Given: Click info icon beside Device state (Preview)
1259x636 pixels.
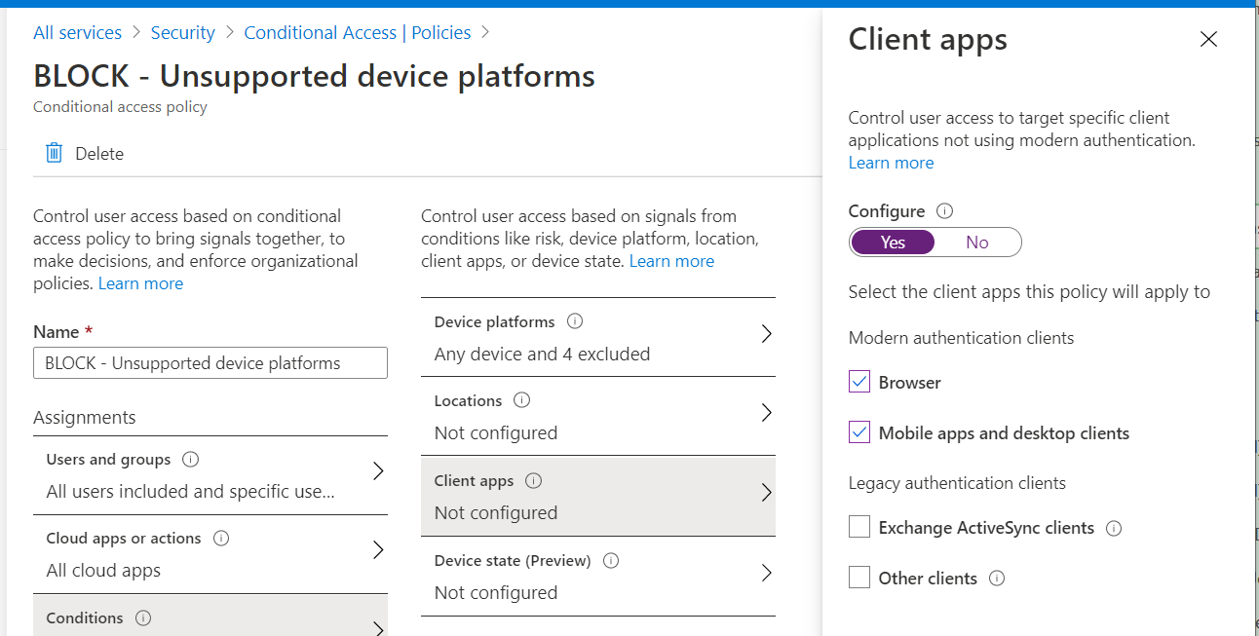Looking at the screenshot, I should [611, 561].
